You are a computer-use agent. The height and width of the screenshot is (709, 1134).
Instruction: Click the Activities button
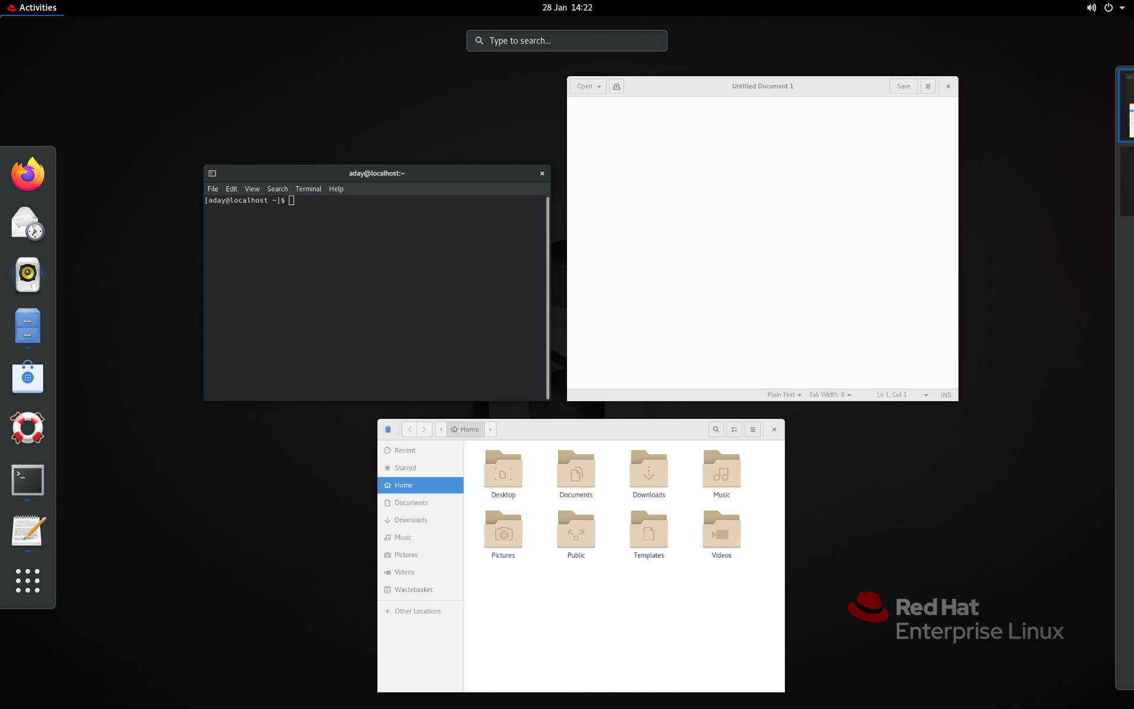click(32, 8)
